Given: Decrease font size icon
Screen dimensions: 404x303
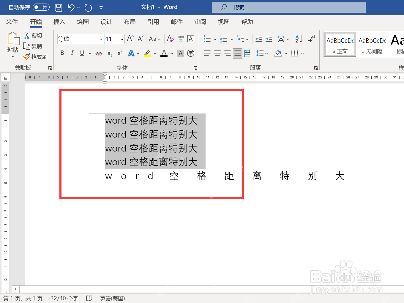Looking at the screenshot, I should pos(141,39).
